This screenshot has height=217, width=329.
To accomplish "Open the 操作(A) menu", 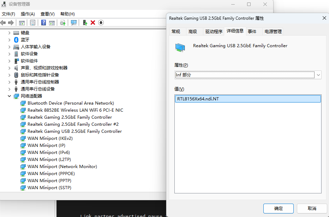I will 28,14.
